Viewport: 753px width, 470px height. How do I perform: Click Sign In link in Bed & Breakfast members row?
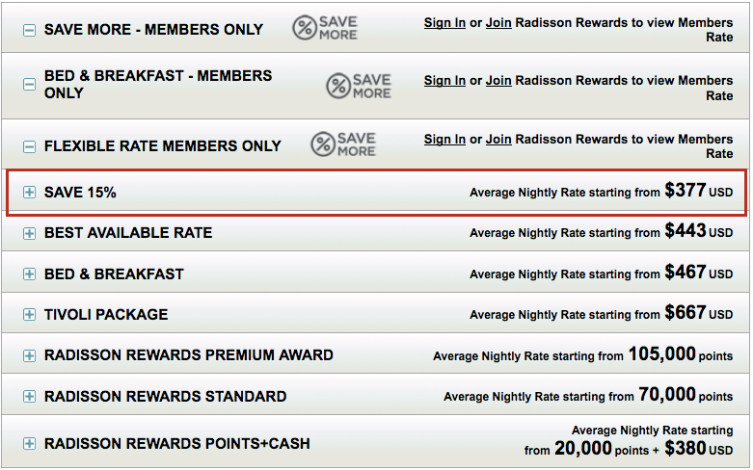(x=444, y=80)
